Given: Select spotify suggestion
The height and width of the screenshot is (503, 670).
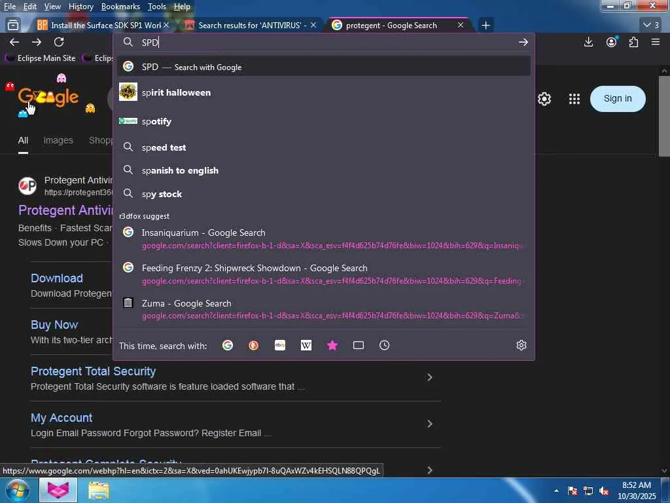Looking at the screenshot, I should pos(323,121).
